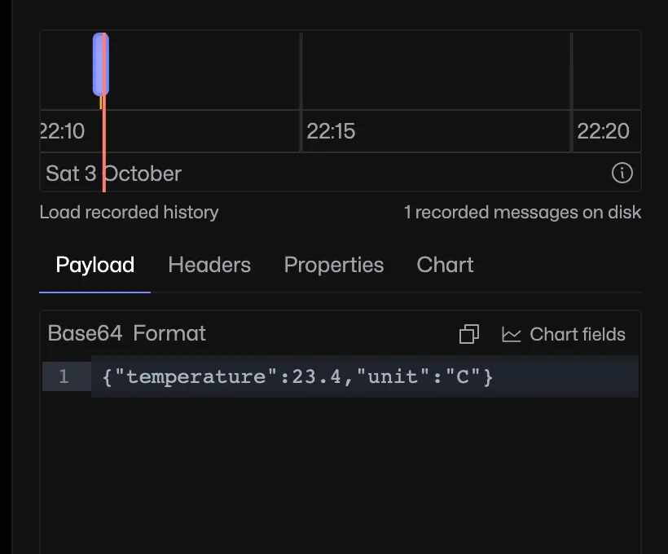
Task: Click the timeline info icon
Action: pyautogui.click(x=622, y=173)
